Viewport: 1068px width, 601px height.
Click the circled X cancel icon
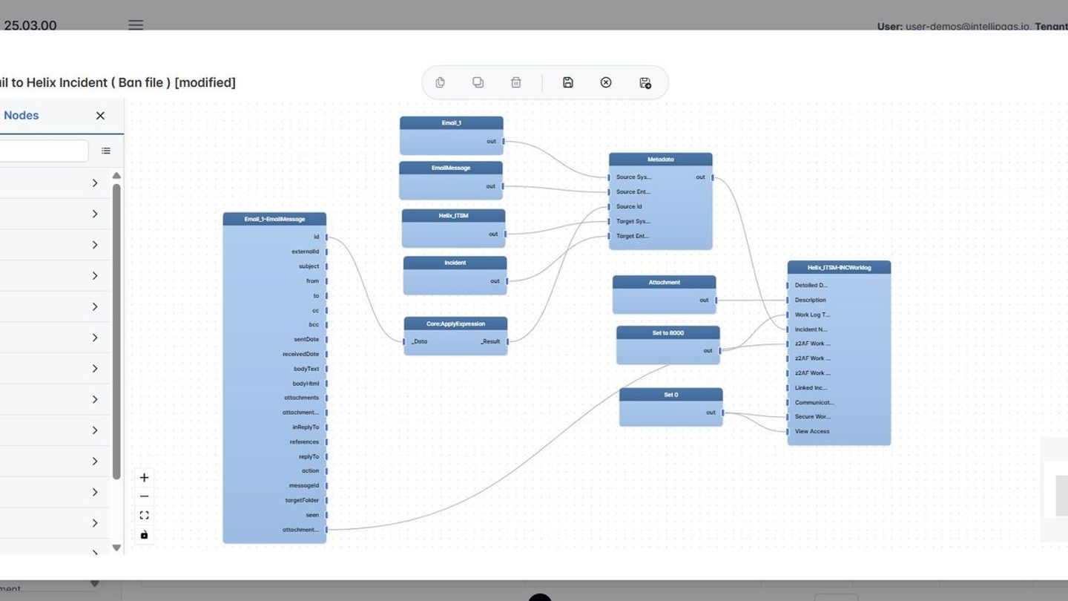click(x=606, y=82)
